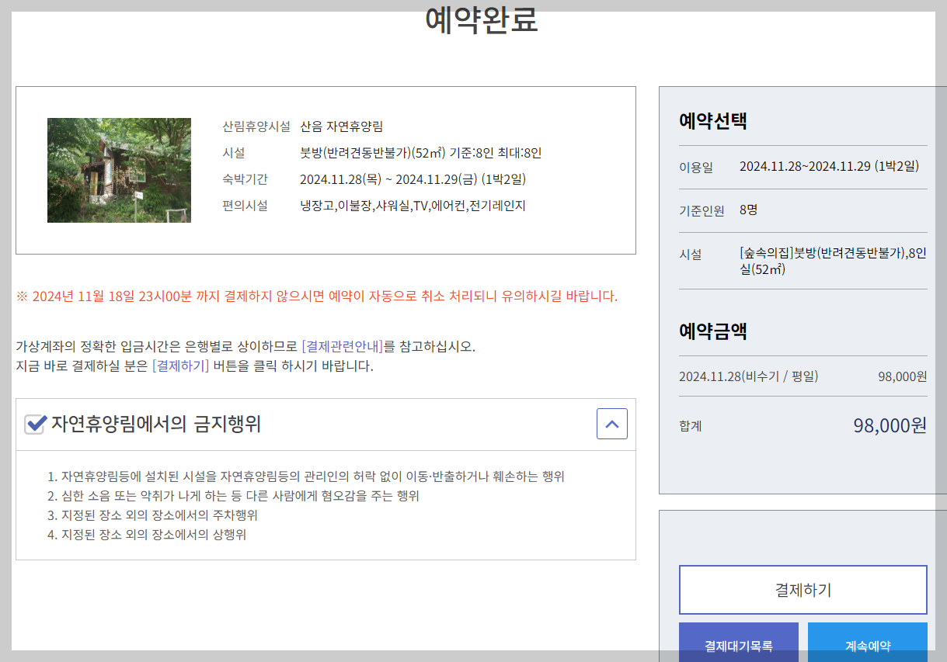Click the 예약완료 page heading
This screenshot has width=947, height=662.
(x=482, y=20)
